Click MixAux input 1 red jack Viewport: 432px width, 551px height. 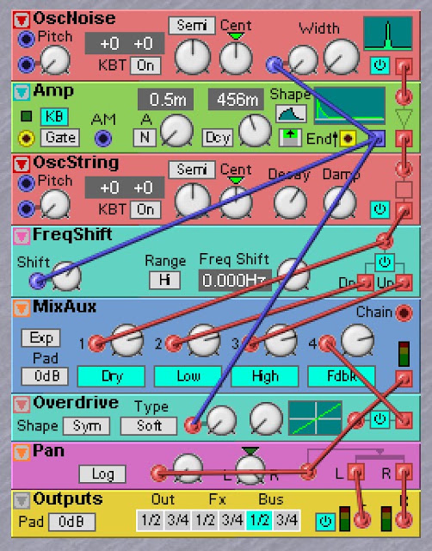coord(96,344)
